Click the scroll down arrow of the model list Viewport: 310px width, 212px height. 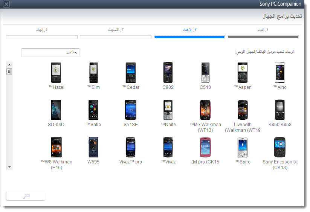(x=9, y=167)
